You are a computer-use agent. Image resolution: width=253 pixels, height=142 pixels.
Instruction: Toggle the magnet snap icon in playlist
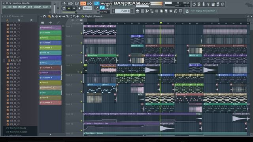45,16
